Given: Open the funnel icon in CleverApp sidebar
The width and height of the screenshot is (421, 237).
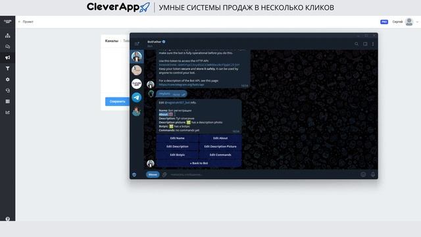Looking at the screenshot, I should (7, 68).
